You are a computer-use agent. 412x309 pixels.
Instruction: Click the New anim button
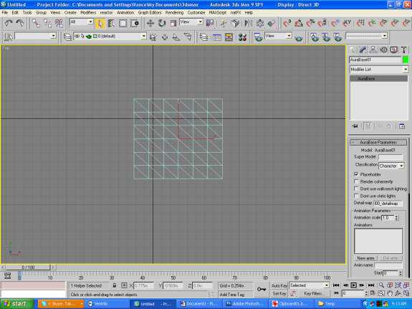point(365,258)
